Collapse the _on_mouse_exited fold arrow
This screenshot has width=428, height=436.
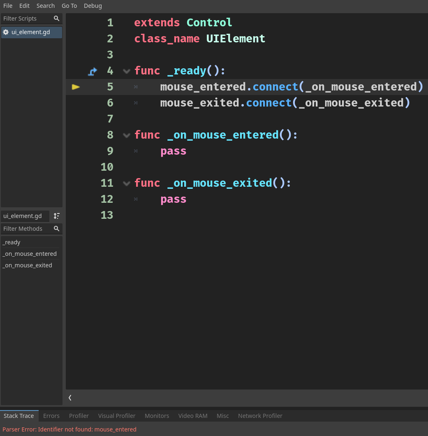tap(126, 183)
